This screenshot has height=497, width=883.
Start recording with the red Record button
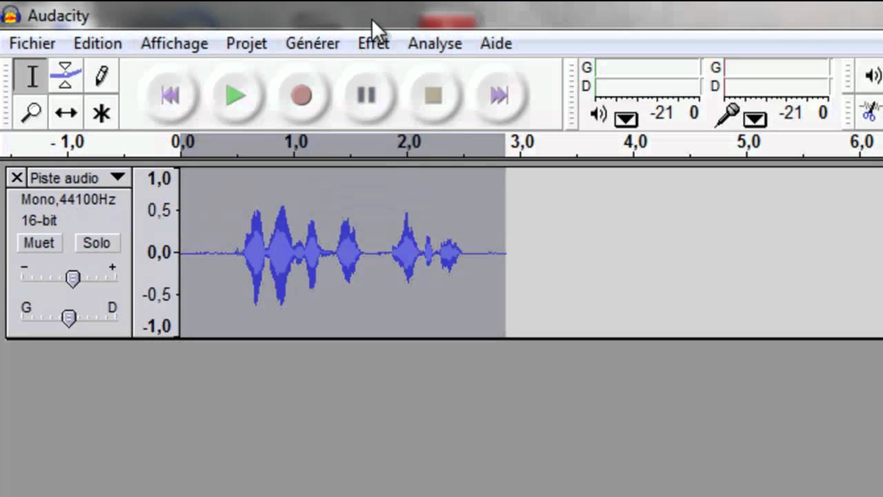[301, 95]
